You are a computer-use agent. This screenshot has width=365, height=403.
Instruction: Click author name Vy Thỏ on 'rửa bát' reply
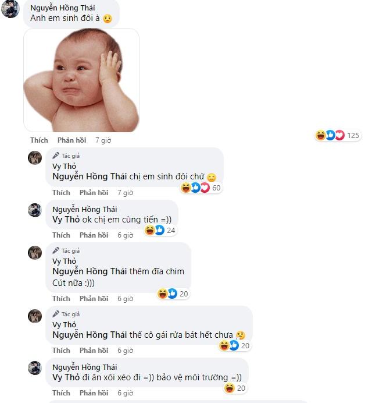(65, 324)
